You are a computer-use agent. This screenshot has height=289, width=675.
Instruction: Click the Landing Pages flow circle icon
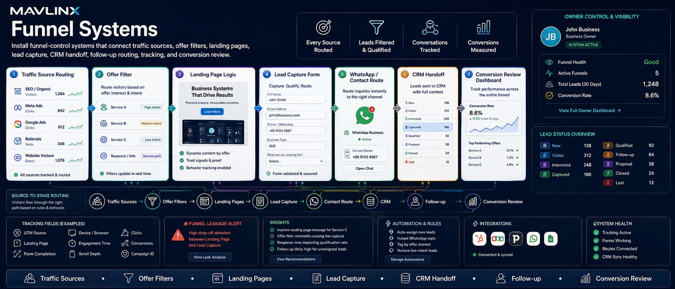pos(204,201)
